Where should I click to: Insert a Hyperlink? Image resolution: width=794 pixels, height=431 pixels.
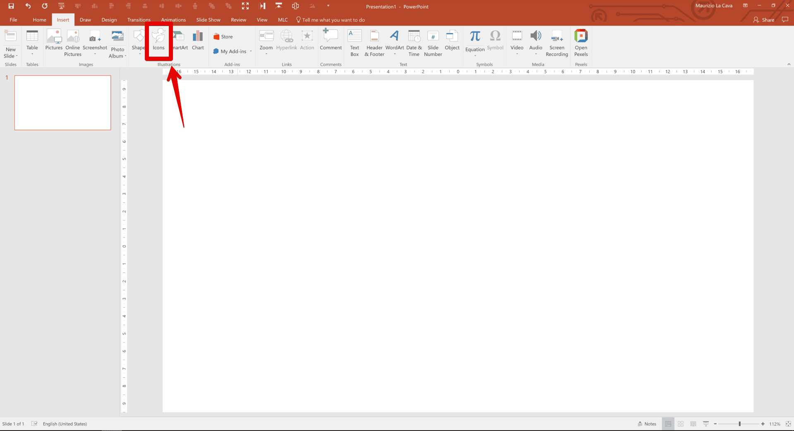(x=286, y=41)
